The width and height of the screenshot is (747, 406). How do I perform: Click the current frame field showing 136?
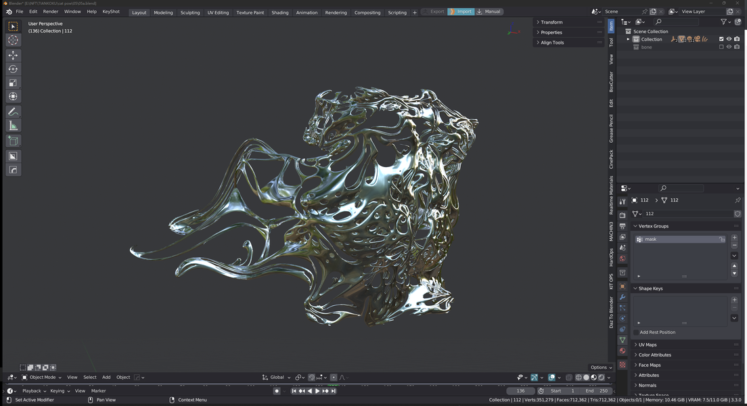pyautogui.click(x=521, y=390)
